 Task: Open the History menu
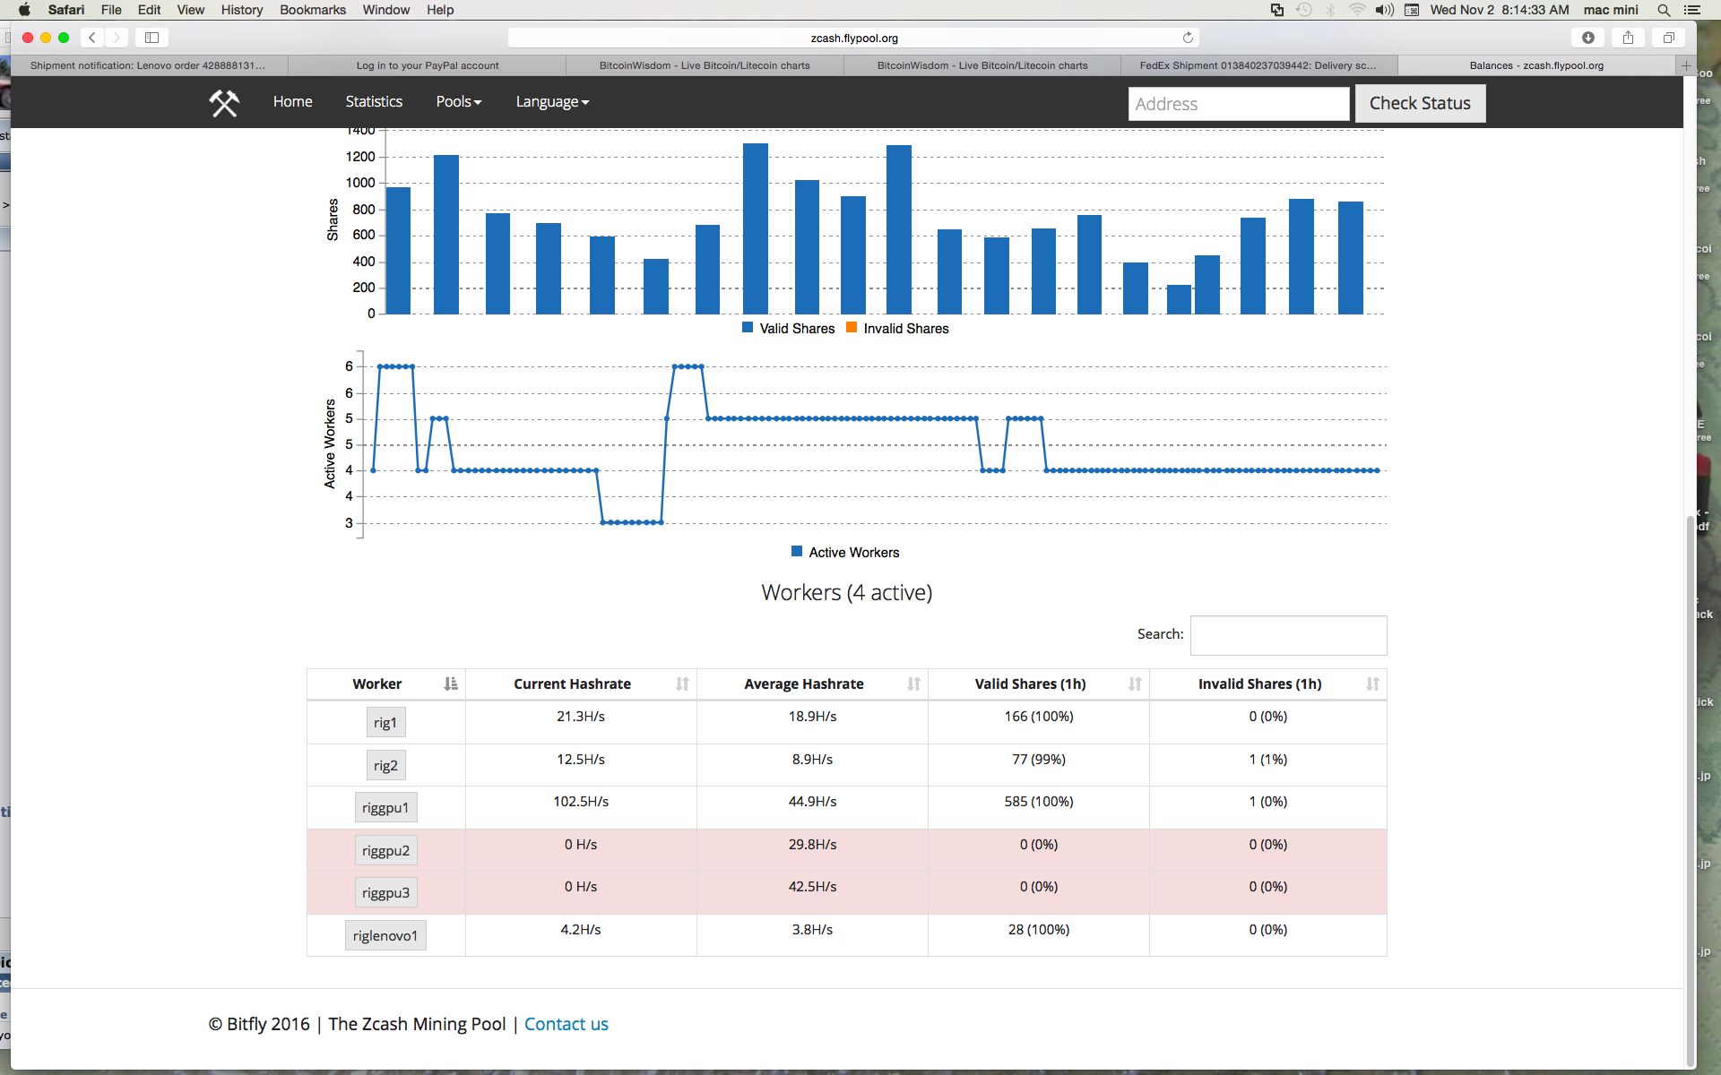pyautogui.click(x=242, y=10)
